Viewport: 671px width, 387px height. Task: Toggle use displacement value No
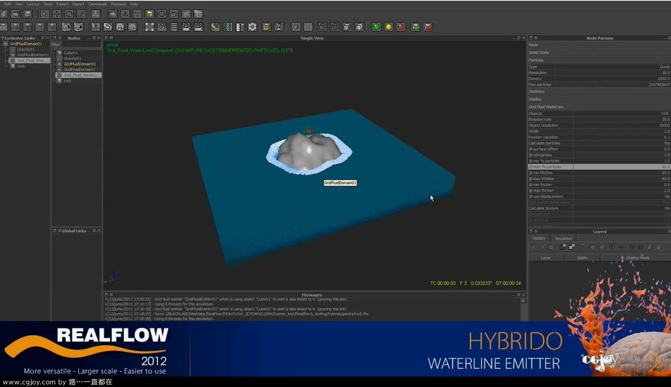pyautogui.click(x=622, y=197)
